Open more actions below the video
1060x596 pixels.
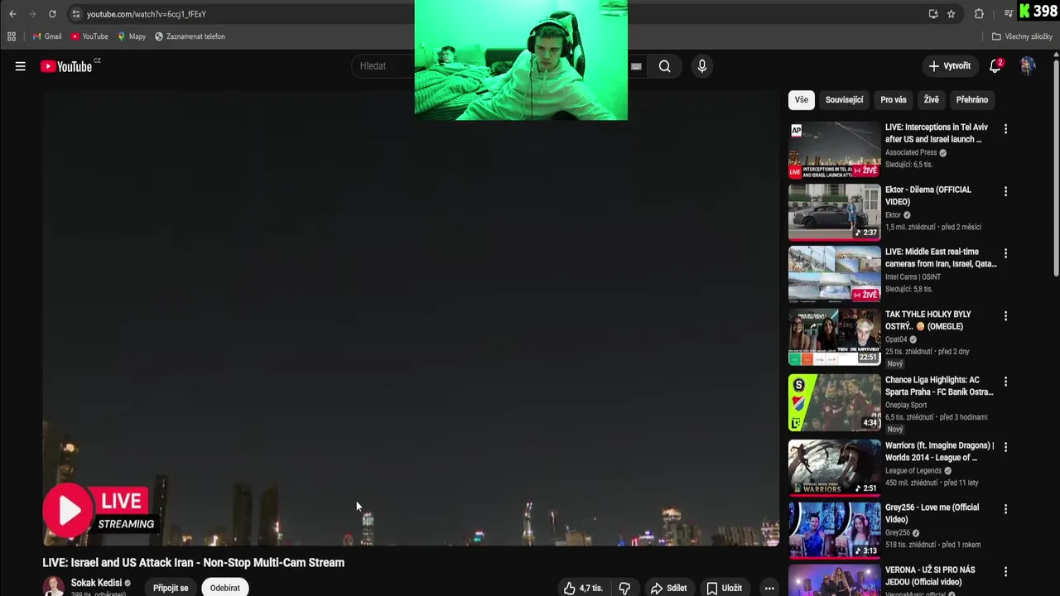[769, 588]
